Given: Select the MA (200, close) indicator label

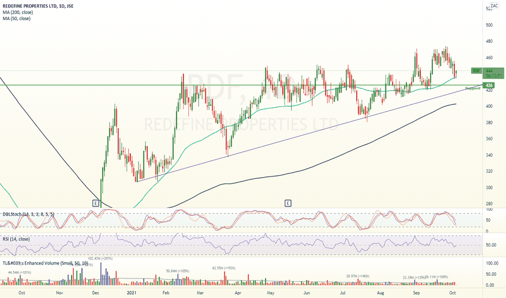Looking at the screenshot, I should [18, 12].
